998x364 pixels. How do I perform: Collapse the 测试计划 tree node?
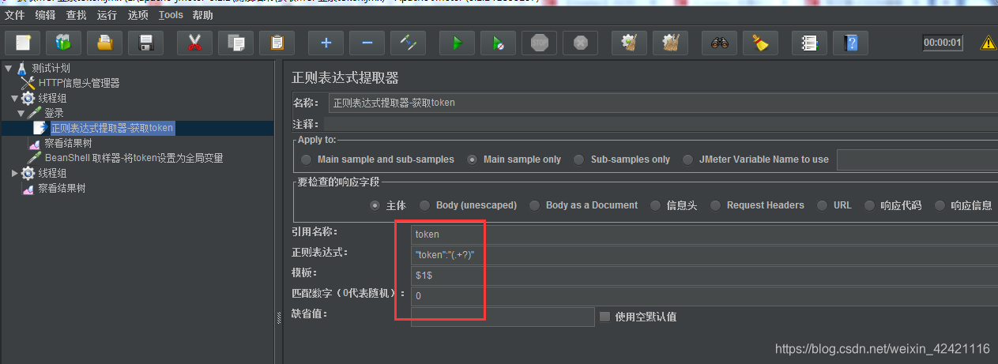point(8,68)
